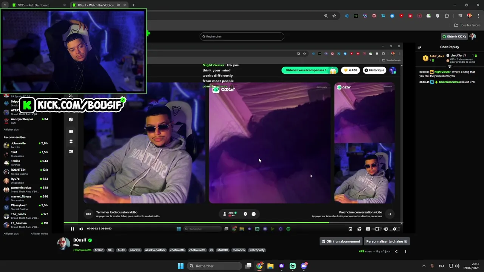Click the MAROC tag
Screen dimensions: 484x272
[223, 250]
